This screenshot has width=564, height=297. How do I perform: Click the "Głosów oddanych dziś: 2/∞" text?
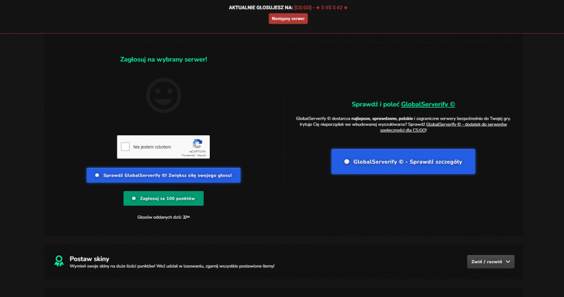pyautogui.click(x=164, y=217)
